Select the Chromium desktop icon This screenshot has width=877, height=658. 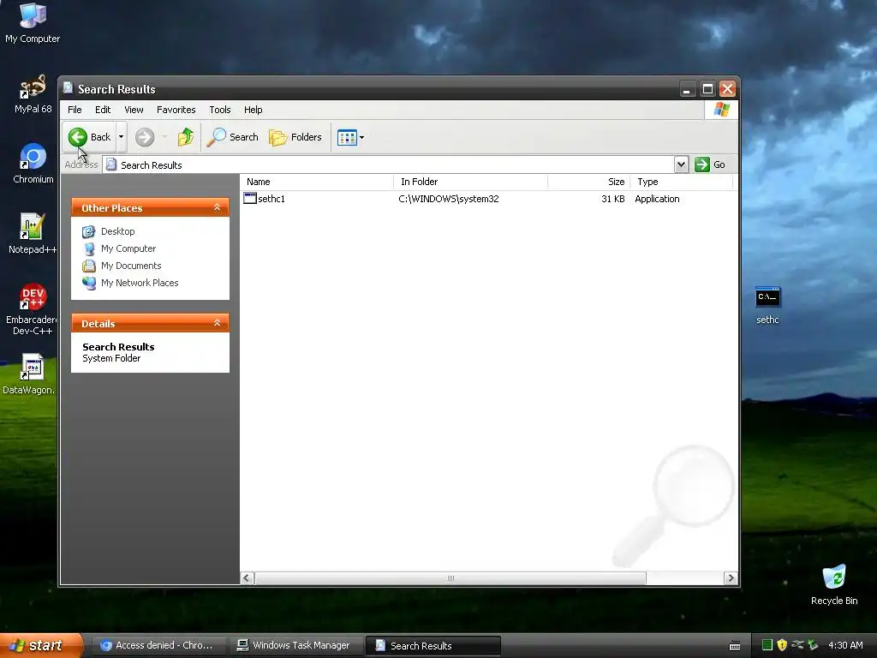tap(33, 164)
